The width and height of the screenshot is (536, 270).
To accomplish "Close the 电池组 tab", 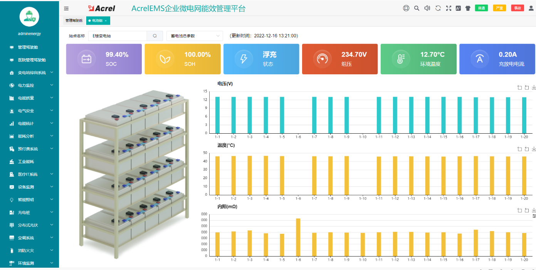I will 106,20.
